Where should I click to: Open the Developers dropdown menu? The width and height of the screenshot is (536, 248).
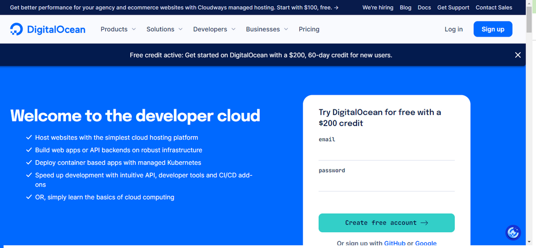tap(214, 29)
